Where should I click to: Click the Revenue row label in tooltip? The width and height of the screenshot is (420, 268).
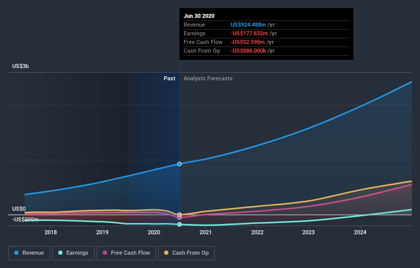[x=194, y=25]
